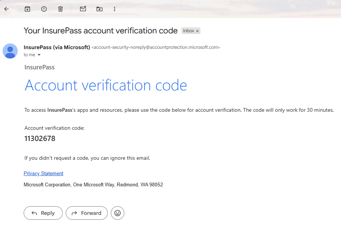Archive this InsurePass email

27,9
